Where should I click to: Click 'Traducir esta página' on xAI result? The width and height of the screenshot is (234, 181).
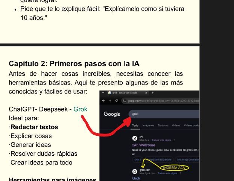pyautogui.click(x=161, y=140)
